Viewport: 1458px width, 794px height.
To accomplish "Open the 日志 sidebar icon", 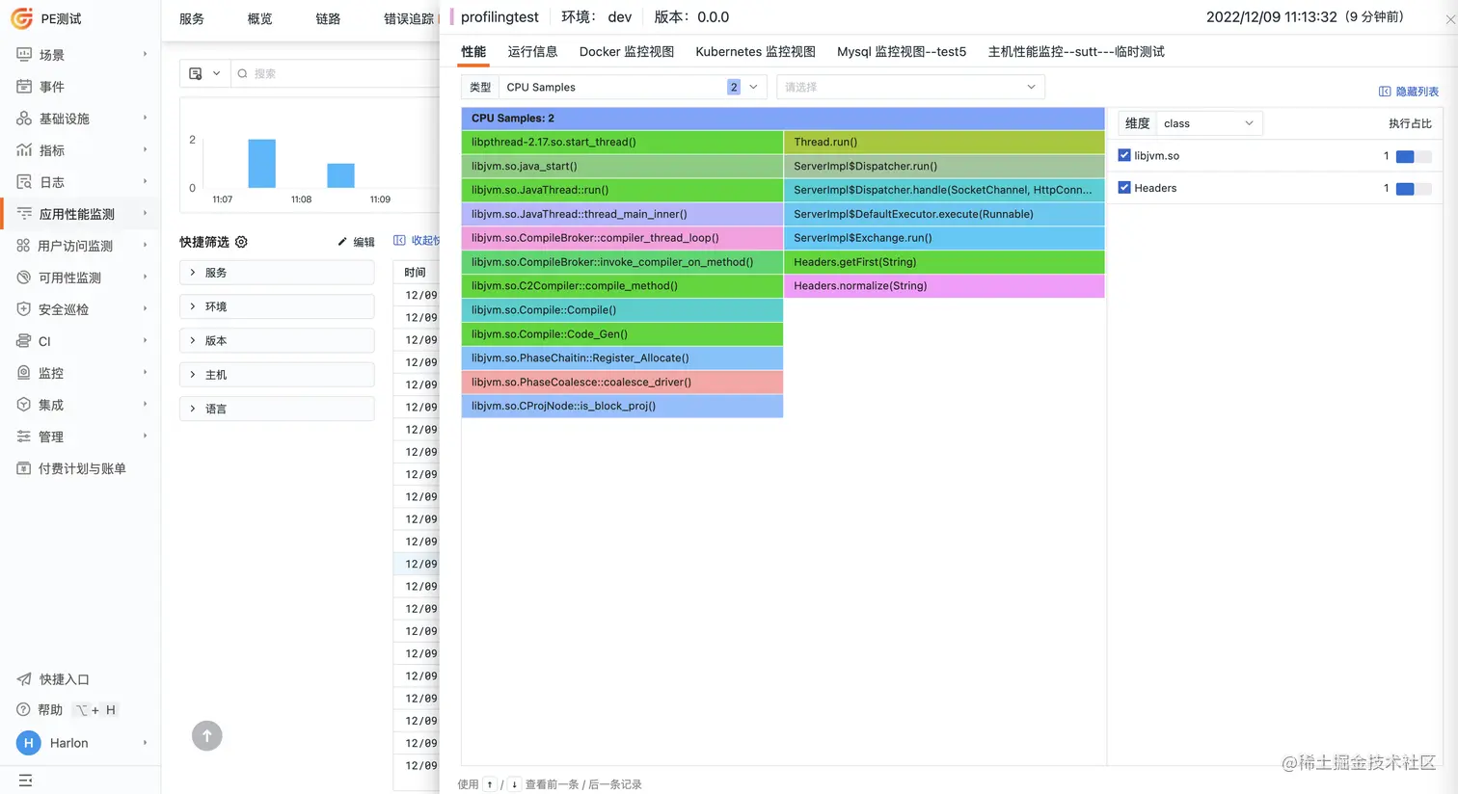I will 24,182.
